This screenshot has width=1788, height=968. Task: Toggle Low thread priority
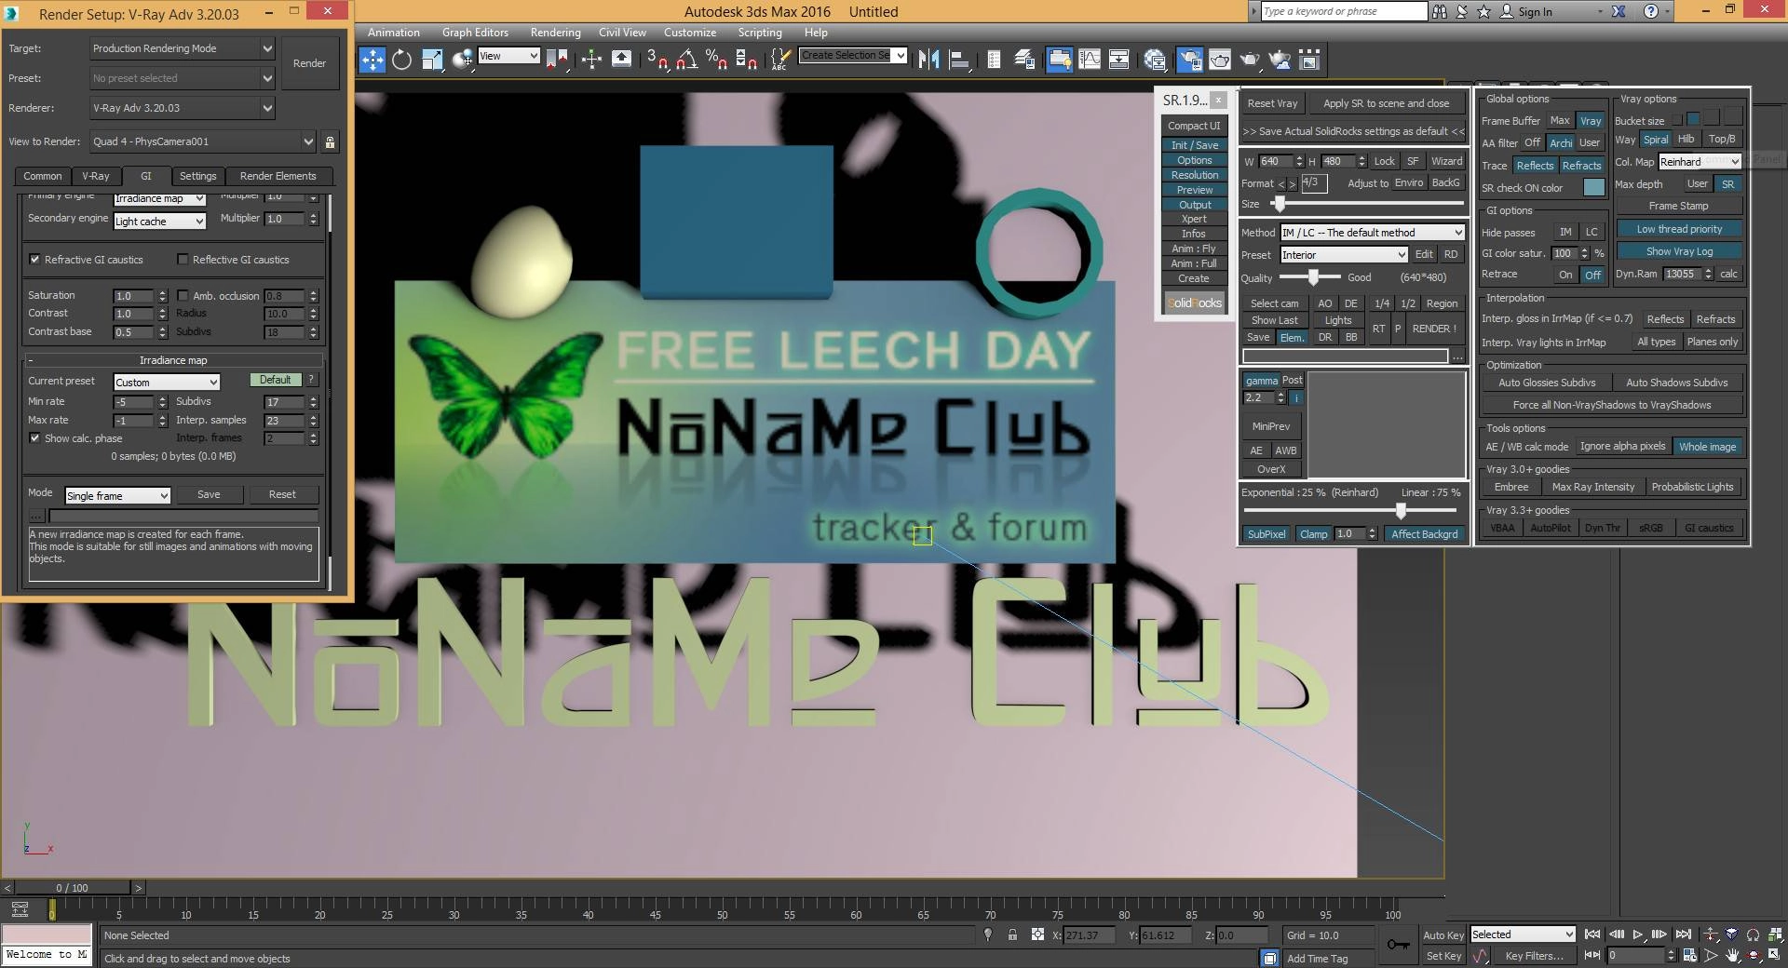(1679, 229)
